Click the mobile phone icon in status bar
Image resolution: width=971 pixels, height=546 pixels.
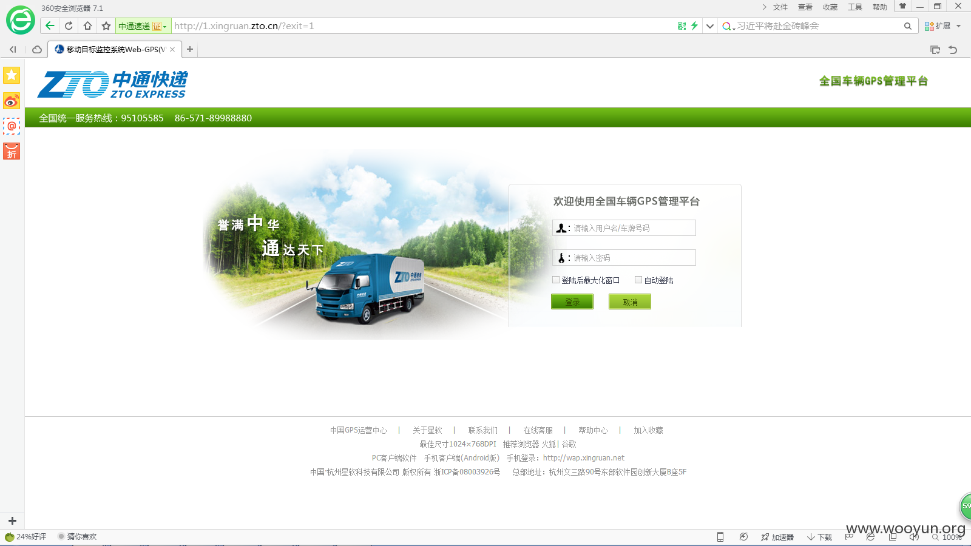720,537
